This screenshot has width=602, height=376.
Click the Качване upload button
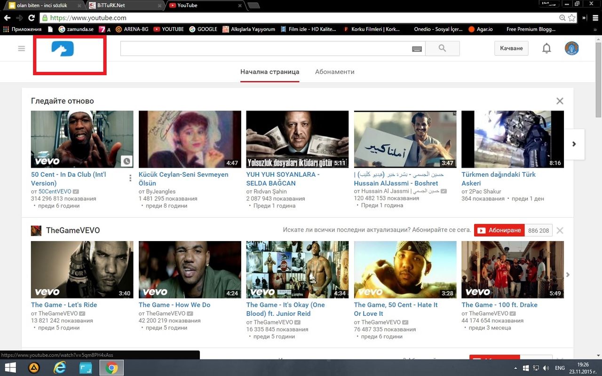511,48
